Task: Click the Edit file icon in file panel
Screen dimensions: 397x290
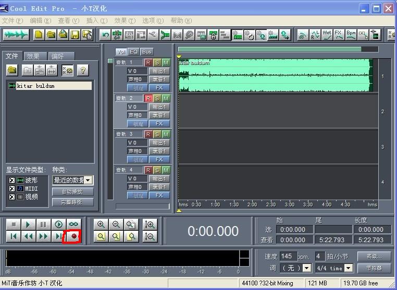Action: (x=52, y=70)
